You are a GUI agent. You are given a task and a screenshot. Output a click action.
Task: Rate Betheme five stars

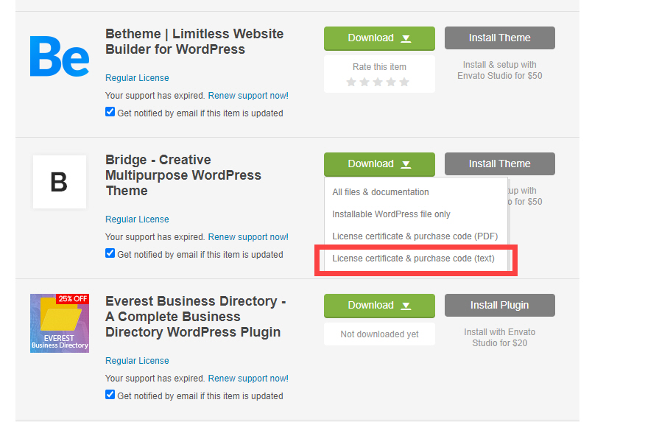[404, 82]
